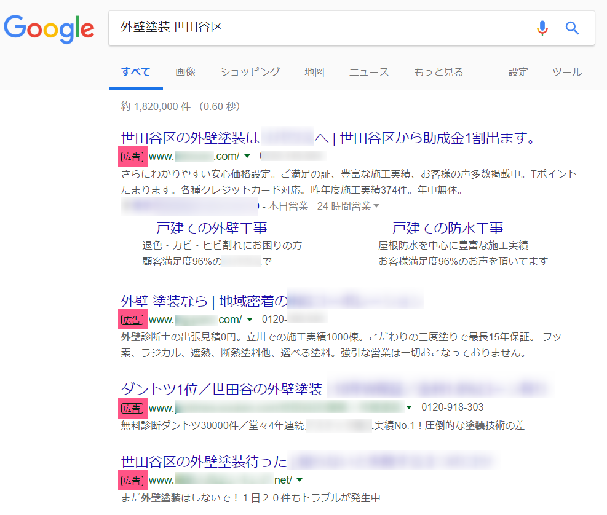Image resolution: width=607 pixels, height=515 pixels.
Task: Expand the 24 時間営業 hours dropdown
Action: [x=376, y=206]
